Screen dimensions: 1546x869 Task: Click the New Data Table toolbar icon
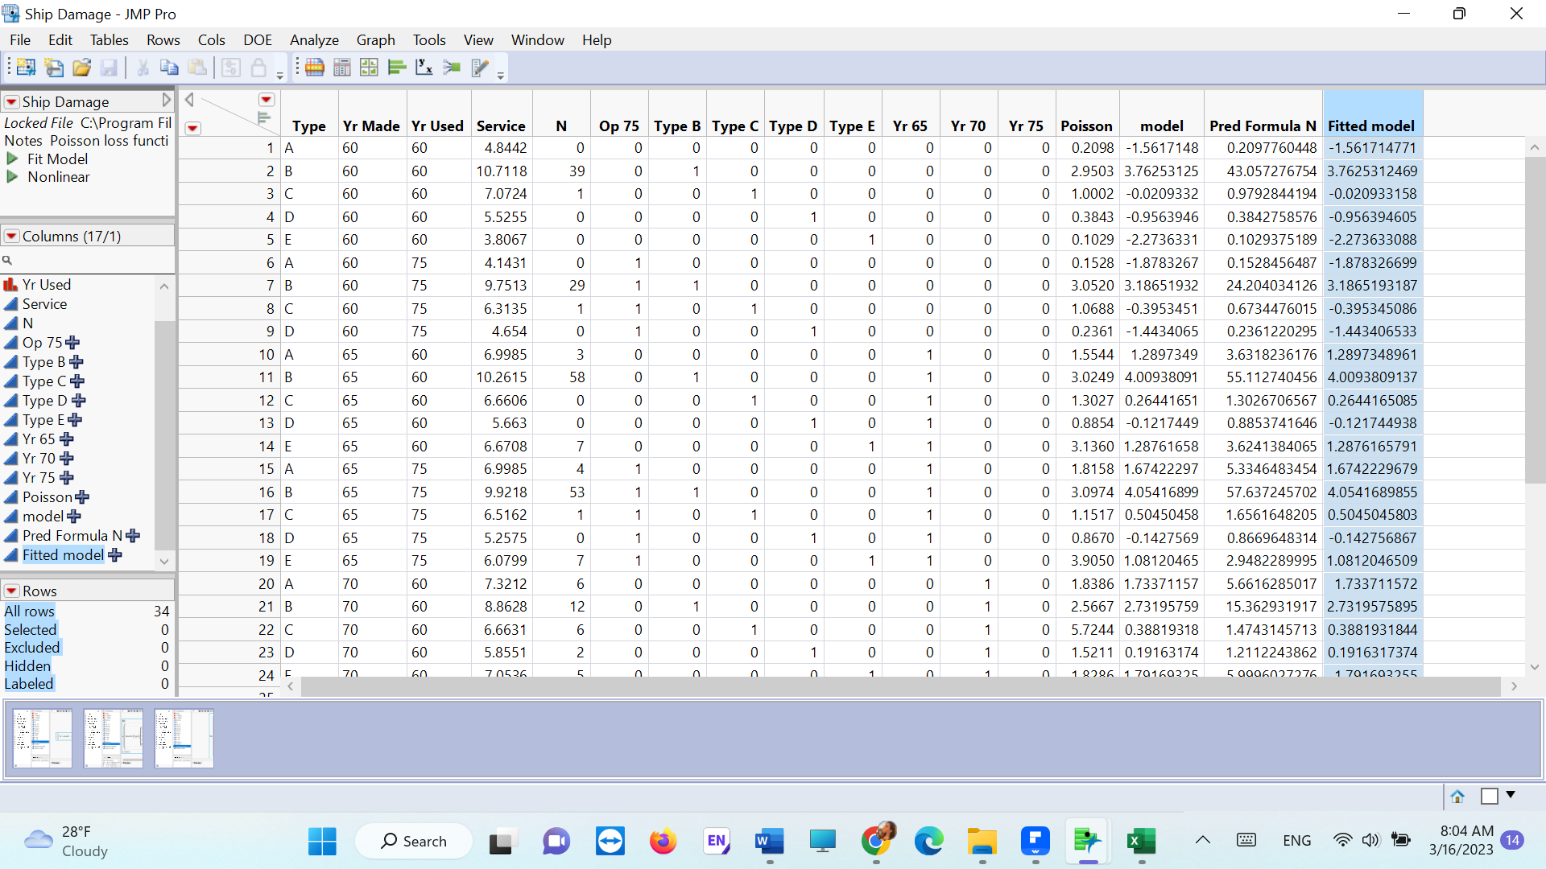[x=26, y=68]
